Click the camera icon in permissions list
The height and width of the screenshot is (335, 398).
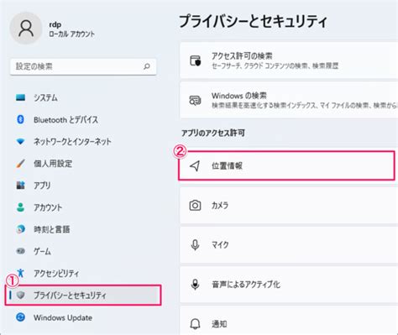click(x=195, y=205)
